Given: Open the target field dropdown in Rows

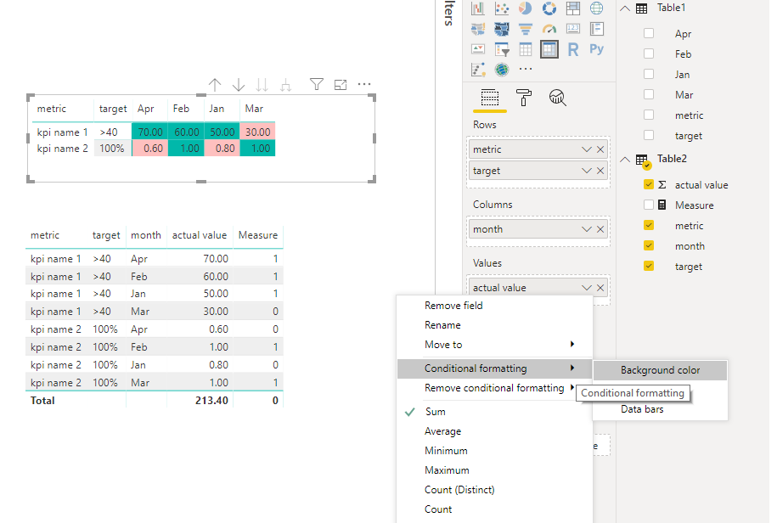Looking at the screenshot, I should [x=587, y=171].
